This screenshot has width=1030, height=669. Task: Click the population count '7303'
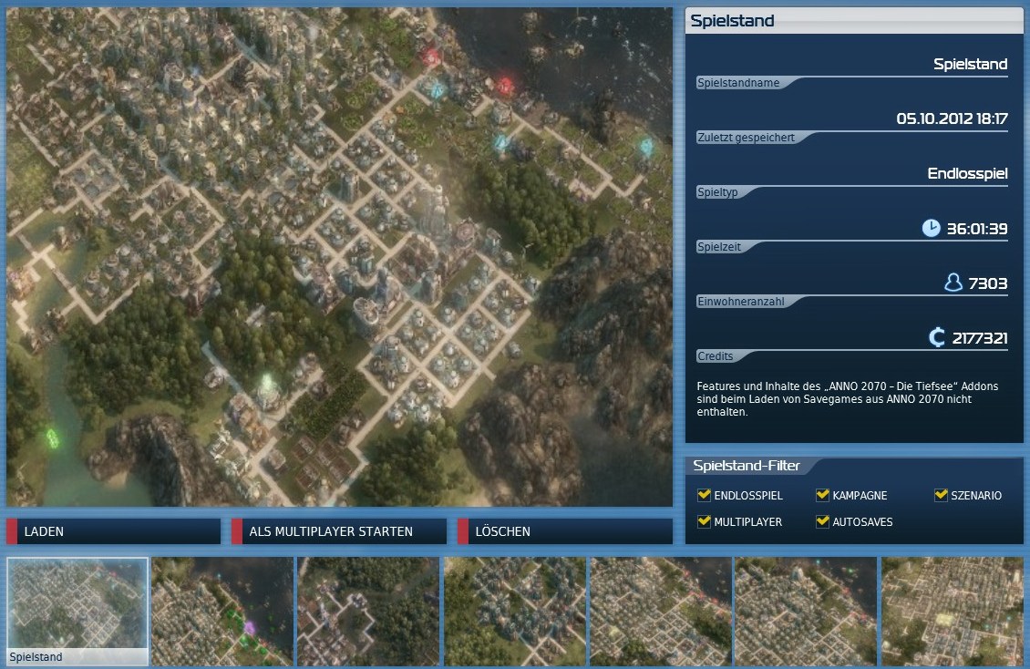click(x=987, y=283)
